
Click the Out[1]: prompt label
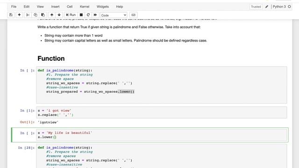27,122
